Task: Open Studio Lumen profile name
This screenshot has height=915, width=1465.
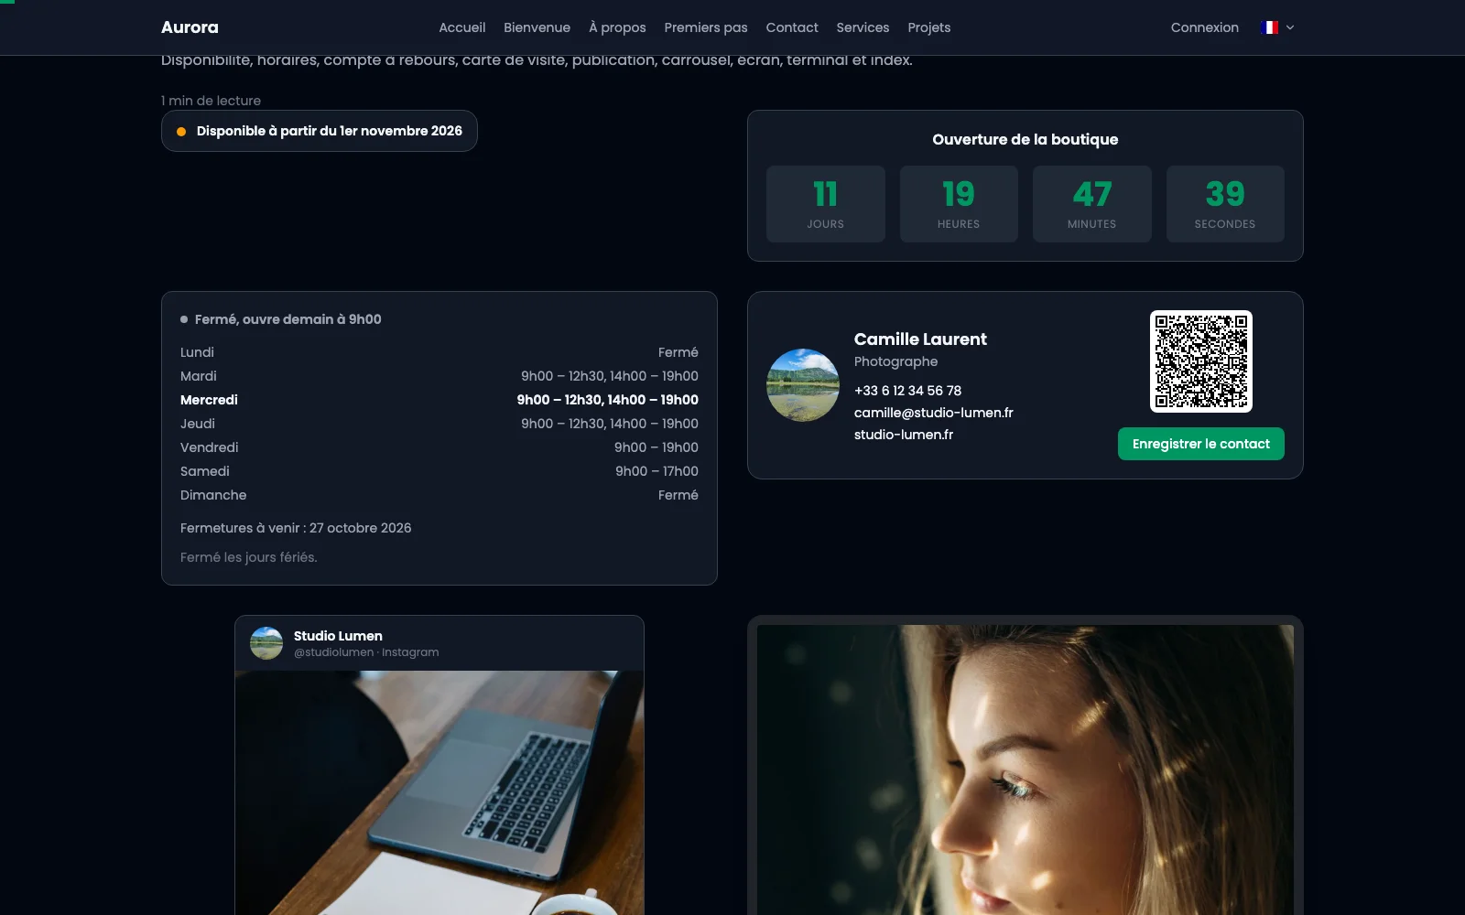Action: click(338, 636)
